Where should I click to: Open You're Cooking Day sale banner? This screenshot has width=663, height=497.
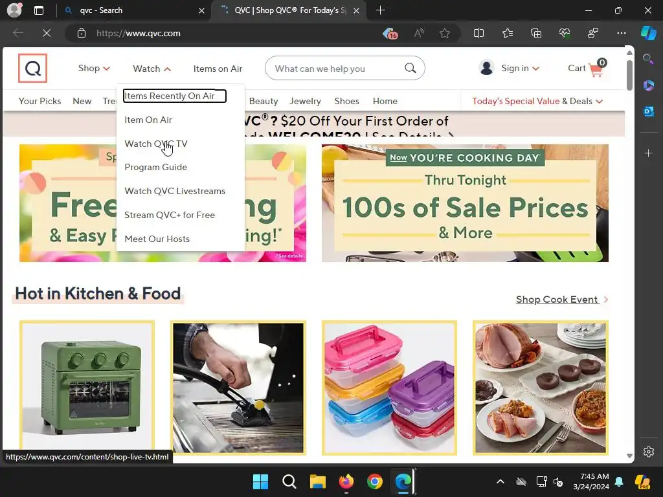point(465,203)
